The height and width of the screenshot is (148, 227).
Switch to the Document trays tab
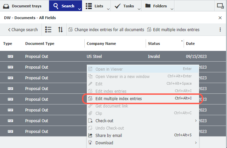click(23, 6)
